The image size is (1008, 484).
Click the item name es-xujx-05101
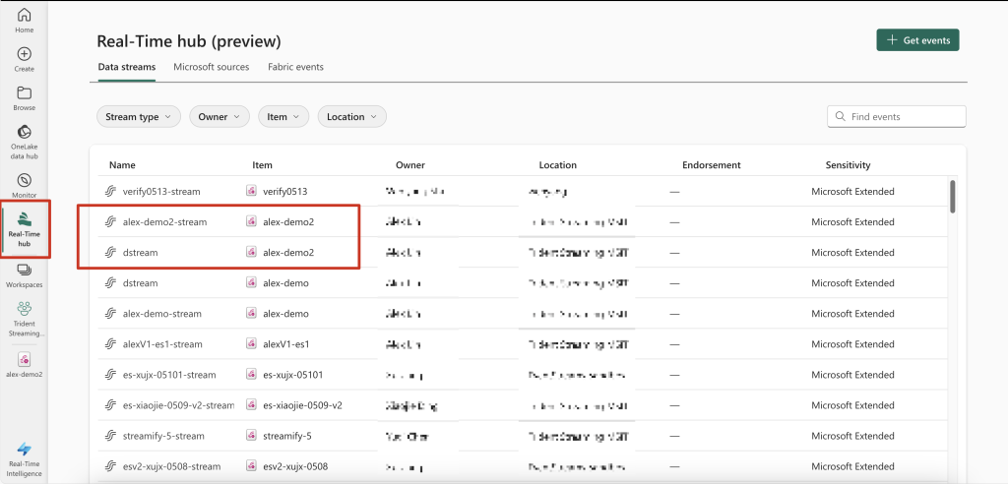click(292, 375)
